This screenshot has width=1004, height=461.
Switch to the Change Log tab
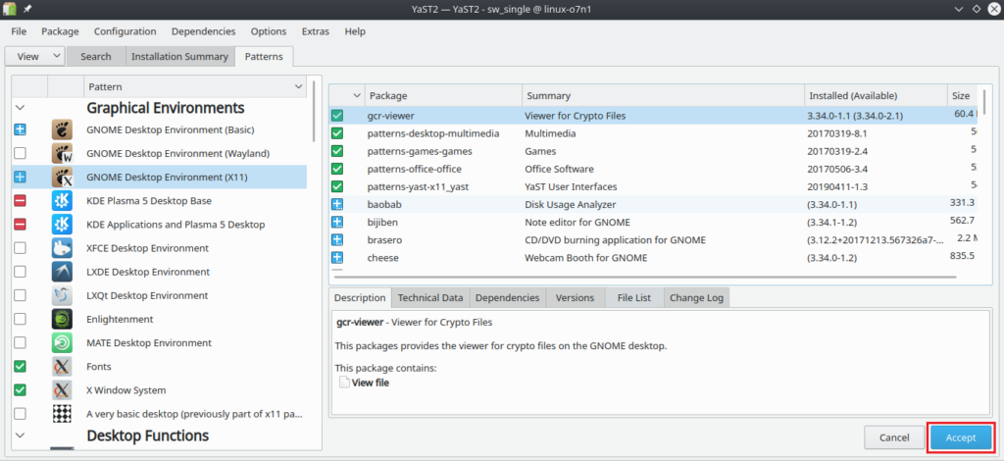(697, 298)
